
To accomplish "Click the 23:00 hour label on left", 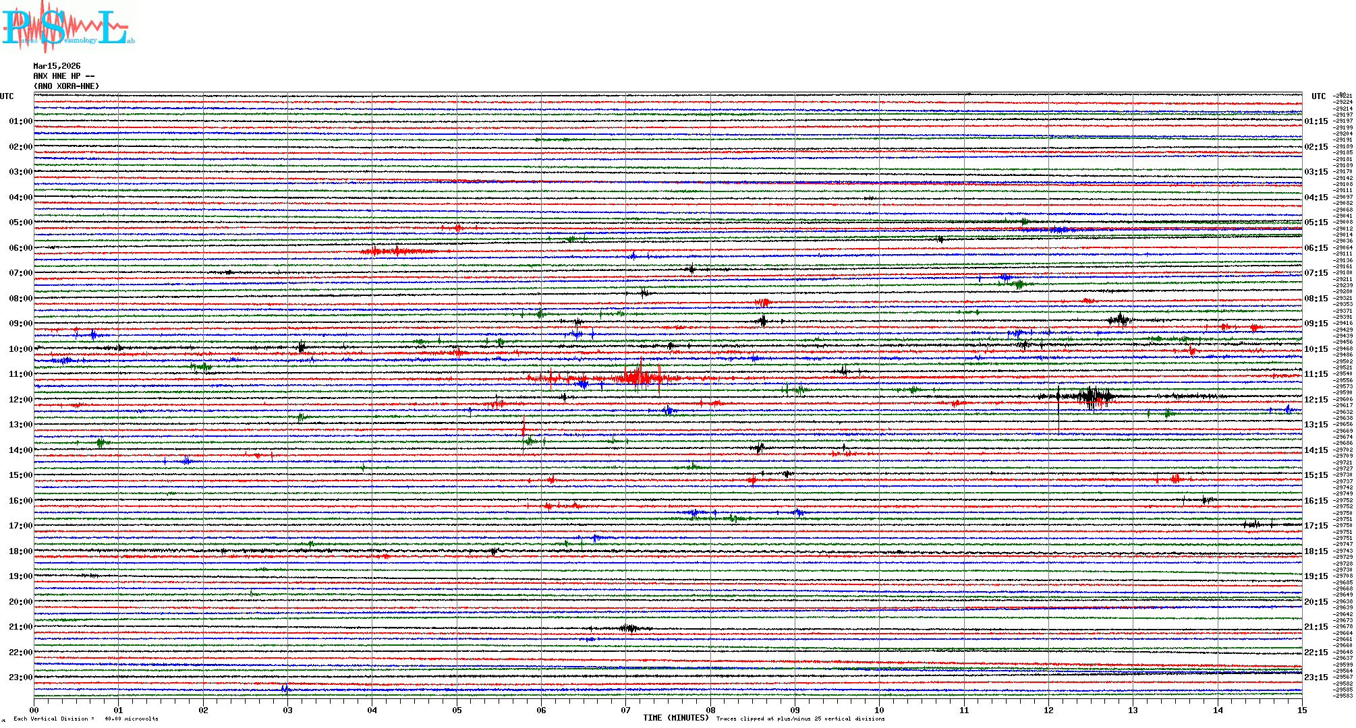I will (x=20, y=677).
